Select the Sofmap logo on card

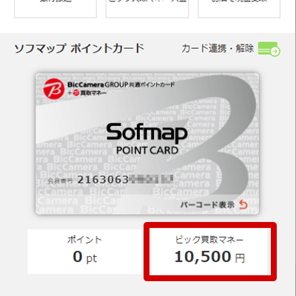[147, 132]
